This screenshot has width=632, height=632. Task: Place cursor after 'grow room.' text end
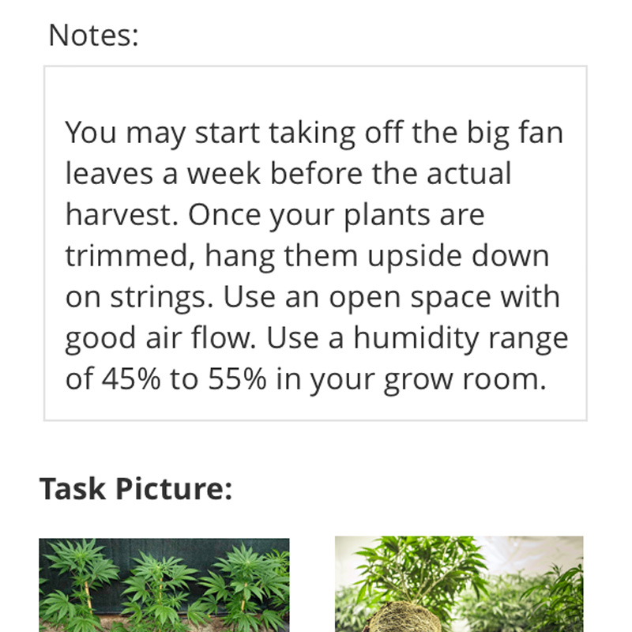547,379
